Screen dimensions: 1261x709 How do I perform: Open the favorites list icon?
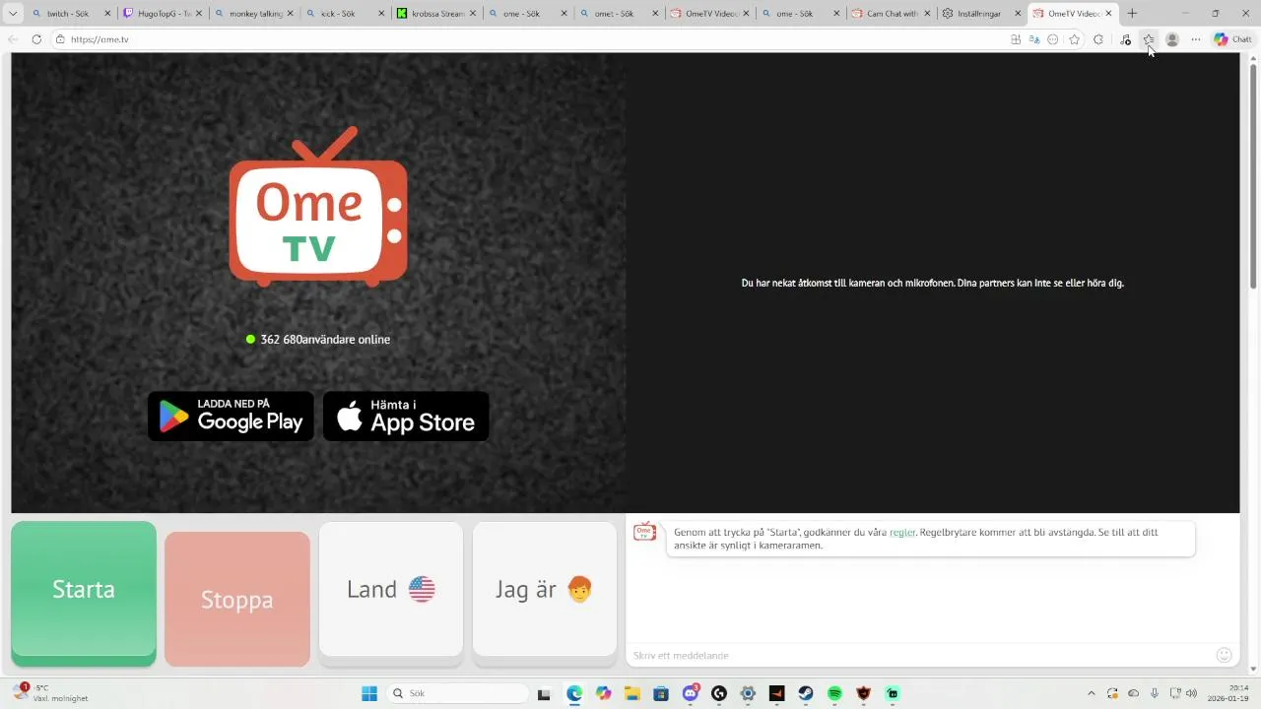tap(1149, 39)
